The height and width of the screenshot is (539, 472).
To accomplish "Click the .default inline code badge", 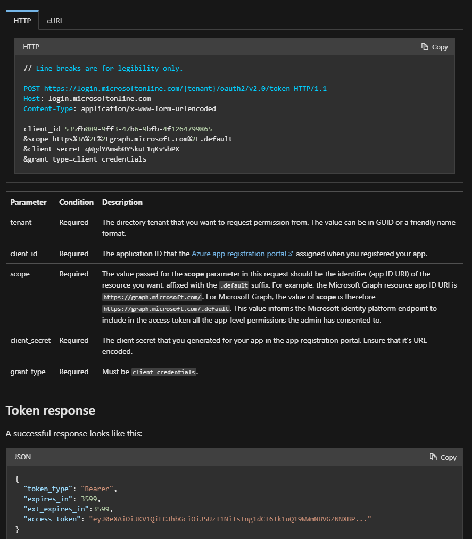I will (x=234, y=285).
